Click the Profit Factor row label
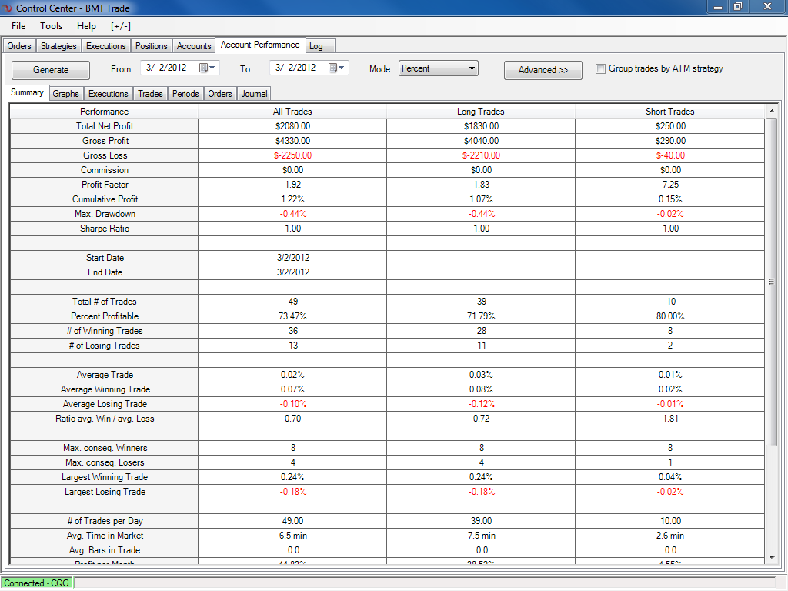The image size is (788, 591). [105, 185]
